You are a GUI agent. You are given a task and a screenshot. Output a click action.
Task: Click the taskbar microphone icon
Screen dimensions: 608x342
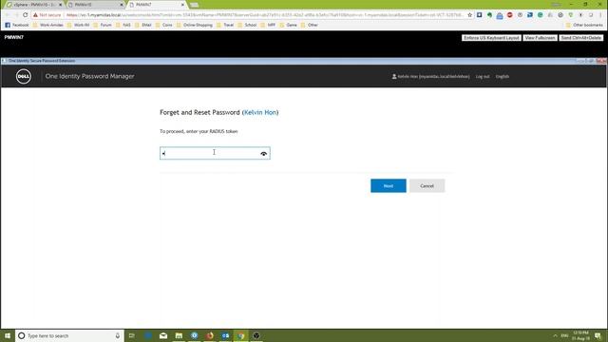coord(118,335)
